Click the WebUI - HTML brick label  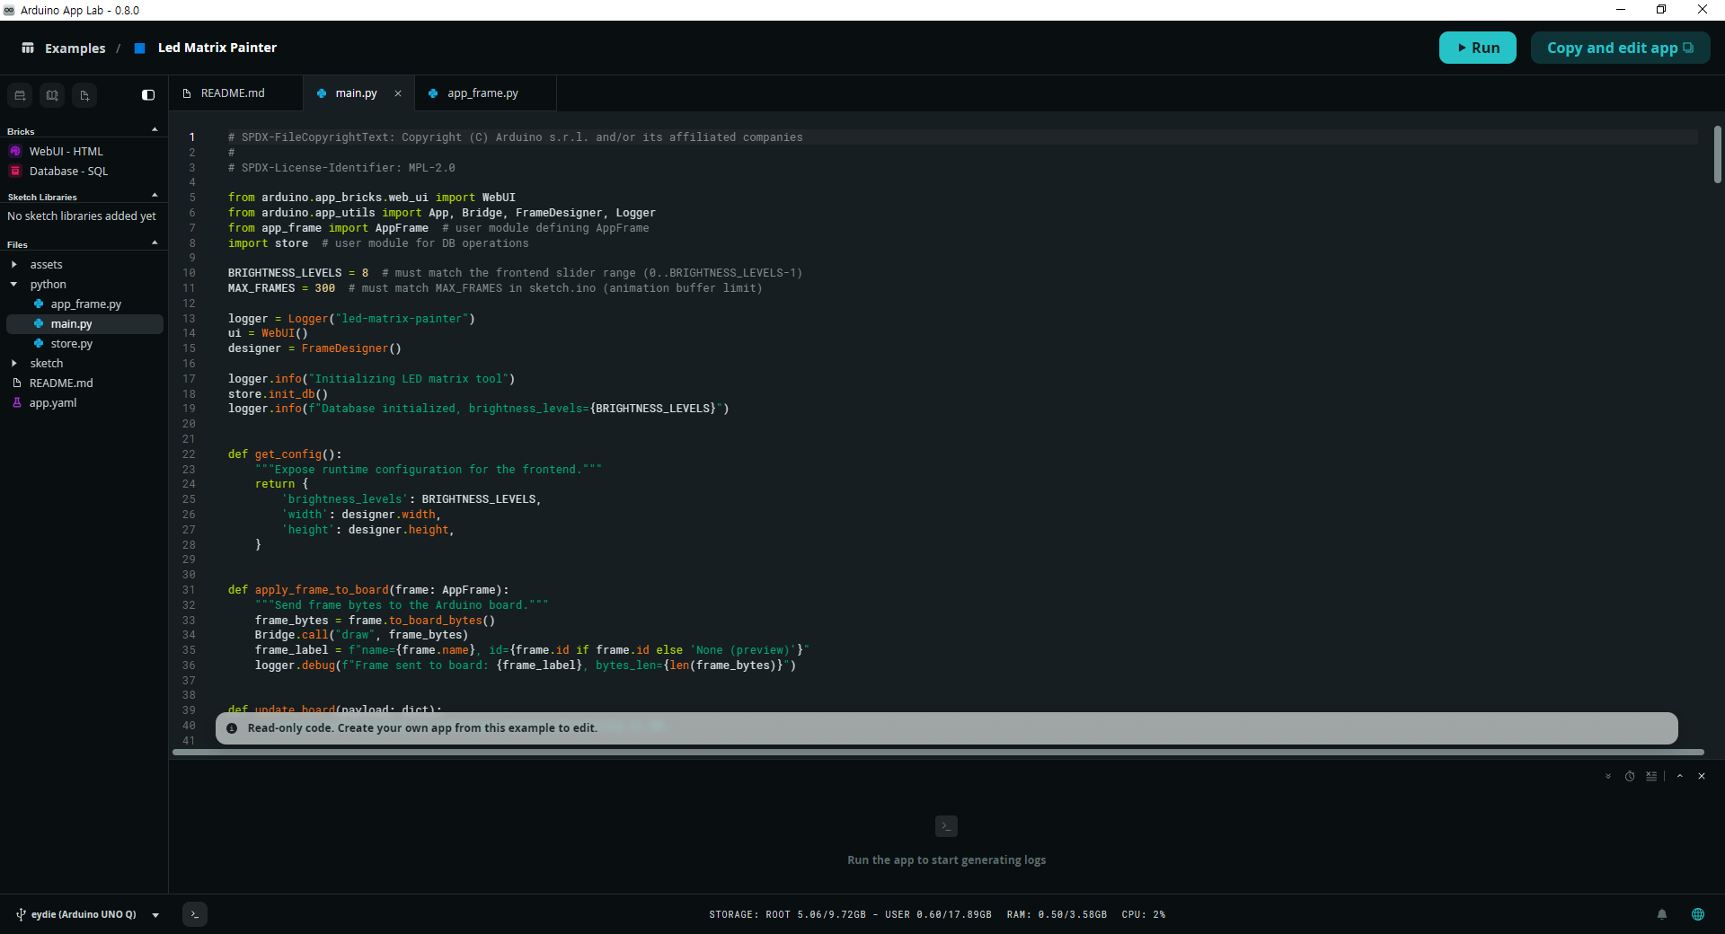click(66, 152)
